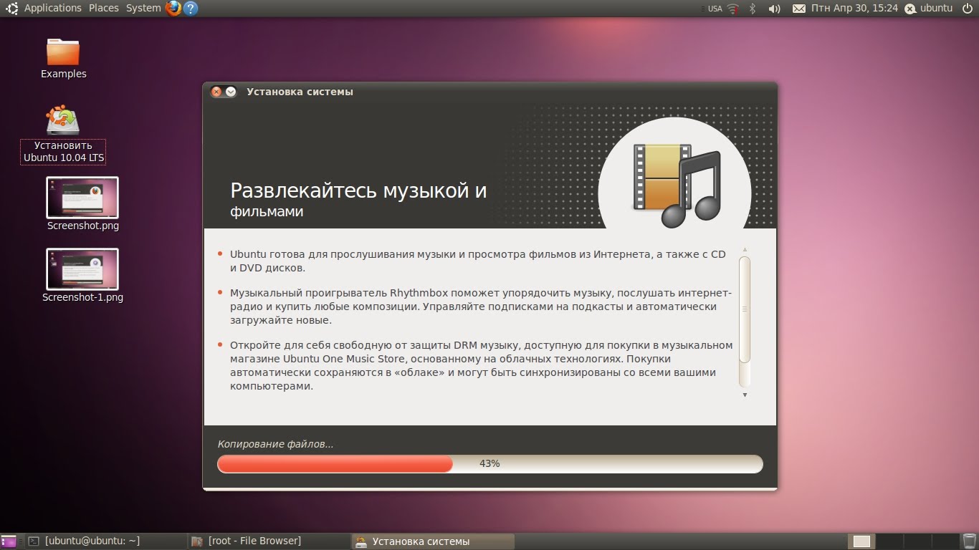The height and width of the screenshot is (550, 979).
Task: Click the 43% file copy progress bar
Action: (490, 463)
